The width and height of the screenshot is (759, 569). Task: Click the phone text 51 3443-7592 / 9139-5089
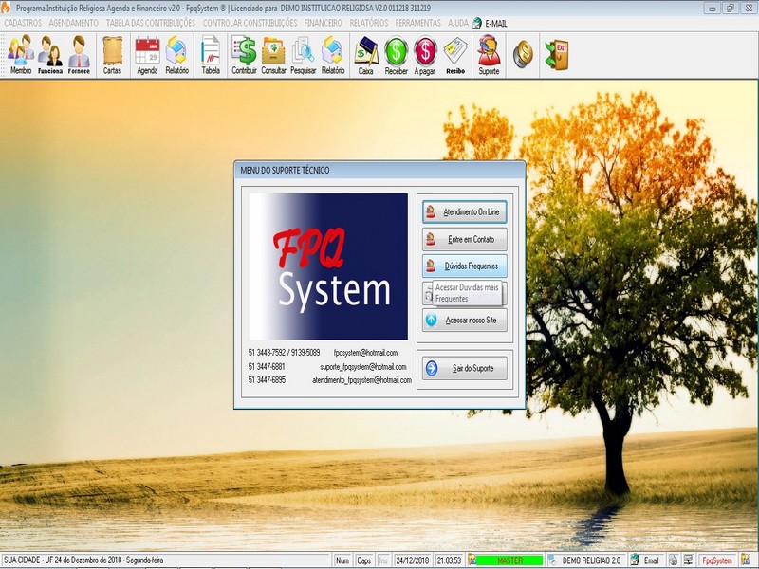tap(284, 353)
